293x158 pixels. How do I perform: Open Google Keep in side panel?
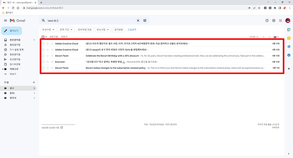pos(289,38)
